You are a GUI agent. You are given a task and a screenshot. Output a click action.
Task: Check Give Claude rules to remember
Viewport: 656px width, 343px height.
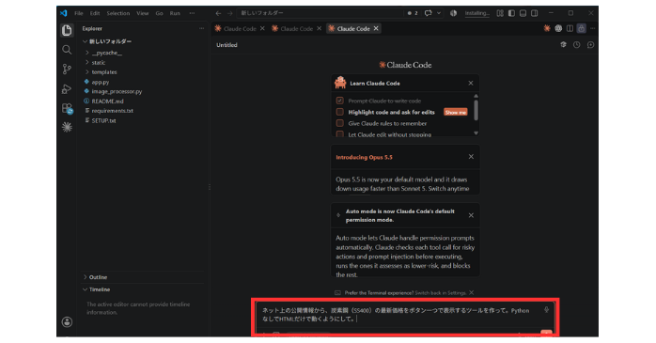pyautogui.click(x=339, y=123)
